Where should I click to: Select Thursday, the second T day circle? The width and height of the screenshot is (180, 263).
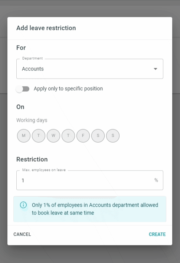pos(68,136)
